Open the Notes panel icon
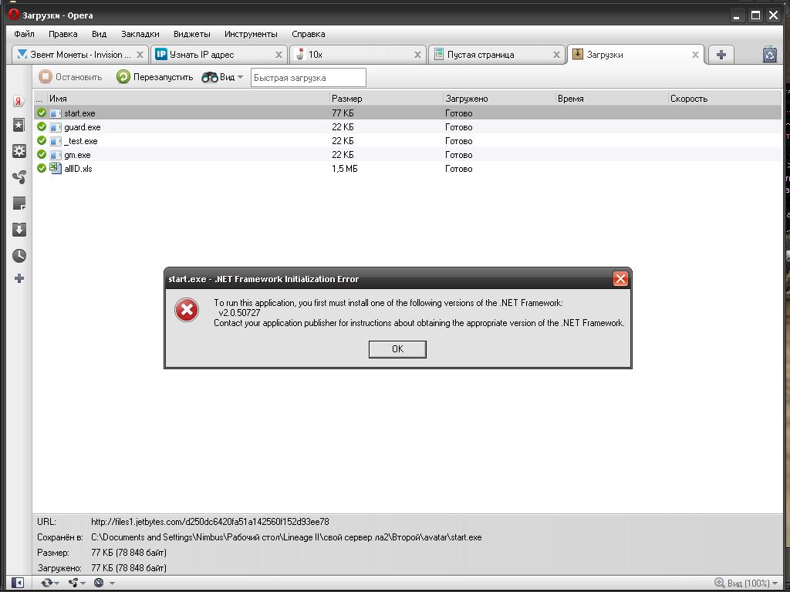The image size is (790, 592). [x=19, y=203]
